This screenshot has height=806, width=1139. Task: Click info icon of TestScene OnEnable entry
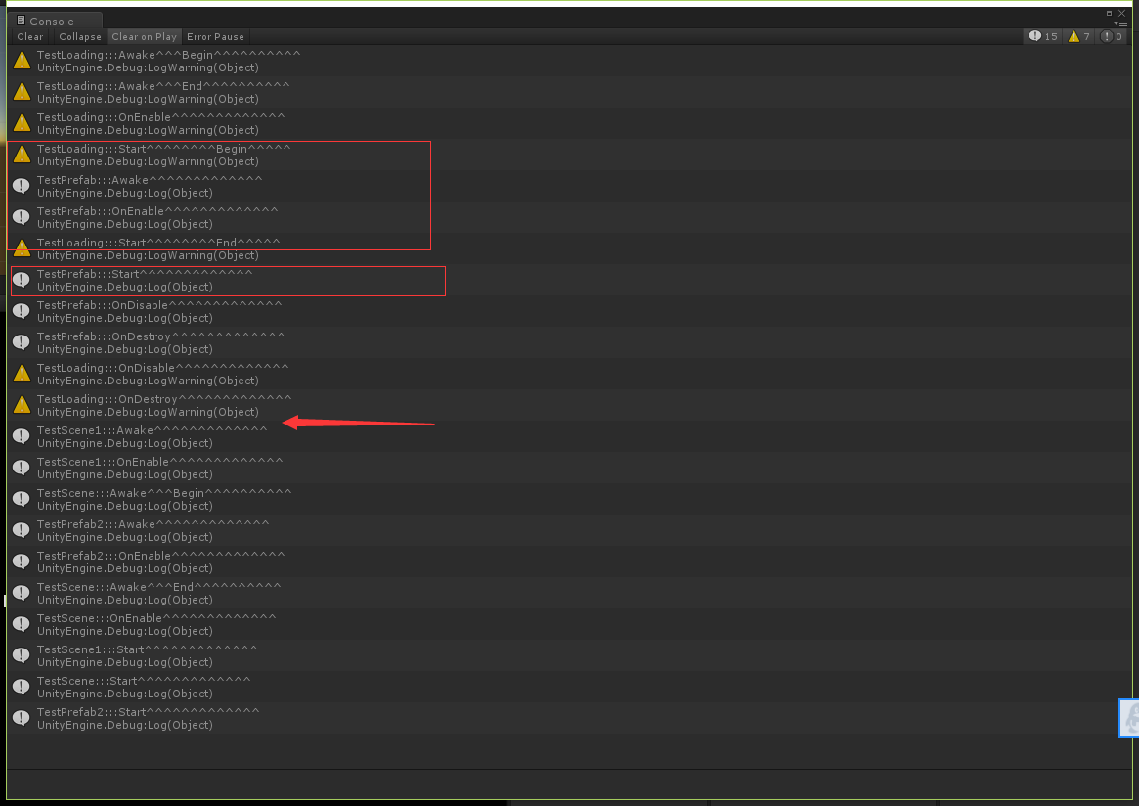coord(22,623)
